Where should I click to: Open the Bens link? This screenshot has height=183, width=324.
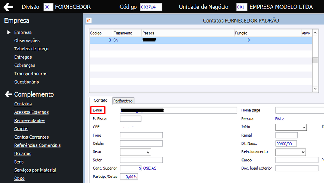click(x=19, y=162)
